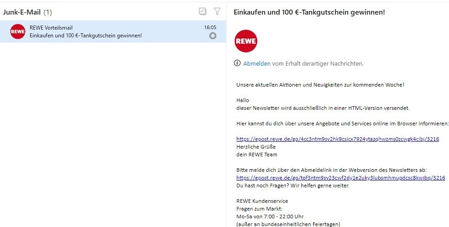449x227 pixels.
Task: Click the subject line in the message list
Action: pyautogui.click(x=86, y=36)
